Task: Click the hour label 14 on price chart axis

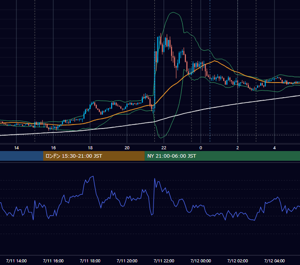Action: click(x=16, y=148)
